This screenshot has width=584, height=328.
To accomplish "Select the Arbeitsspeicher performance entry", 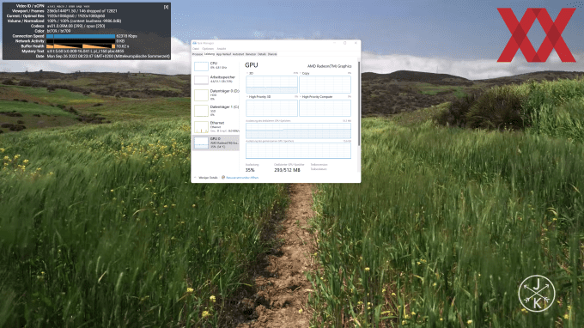I will (x=216, y=79).
